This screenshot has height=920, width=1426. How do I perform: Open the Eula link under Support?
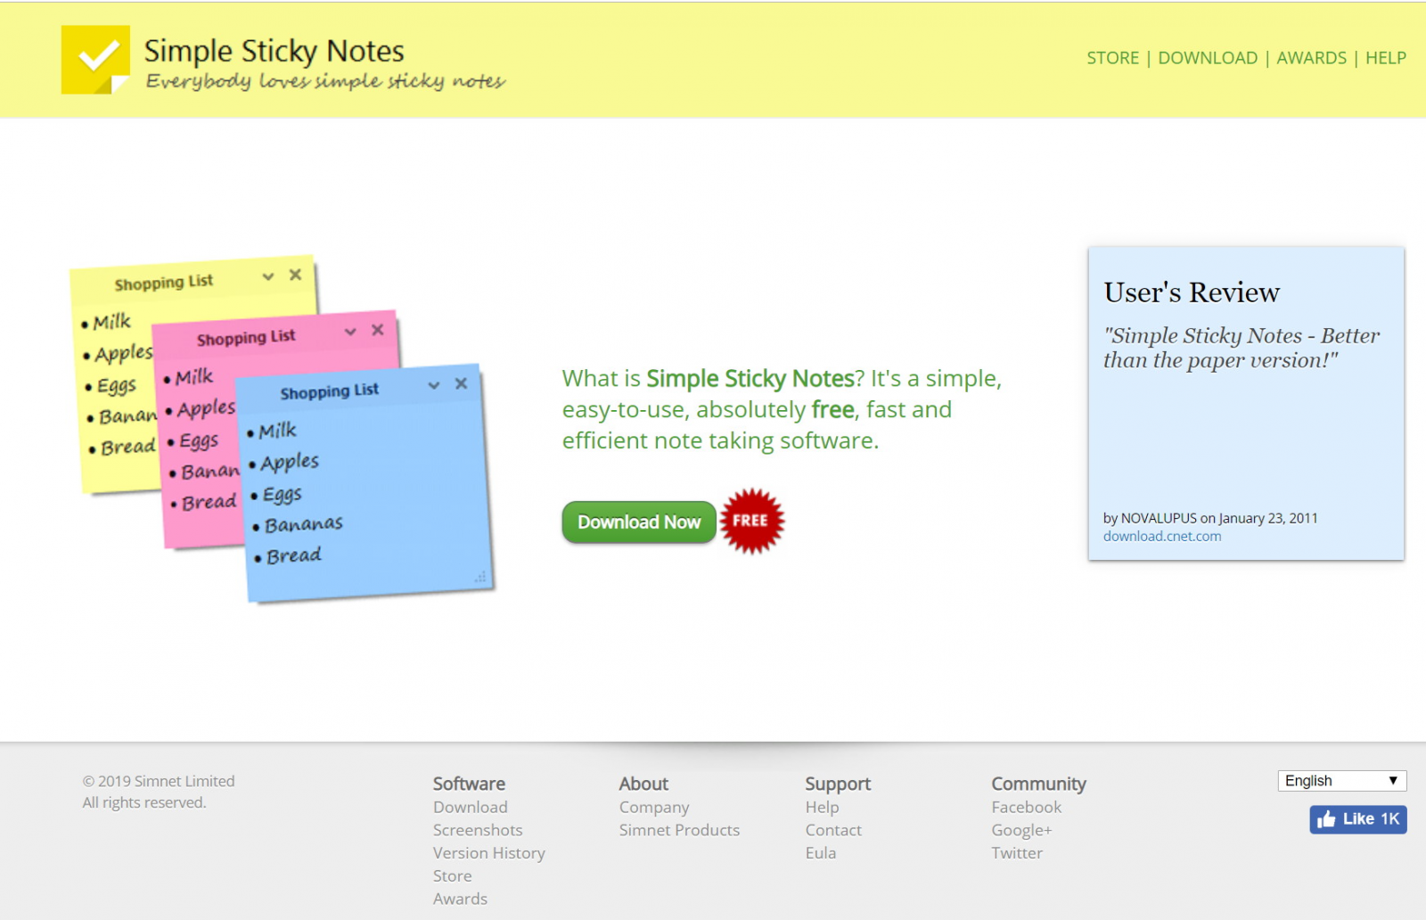coord(820,853)
